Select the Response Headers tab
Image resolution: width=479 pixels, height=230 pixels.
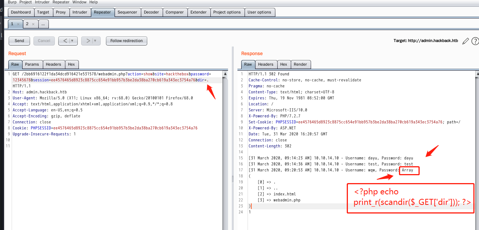pos(266,64)
